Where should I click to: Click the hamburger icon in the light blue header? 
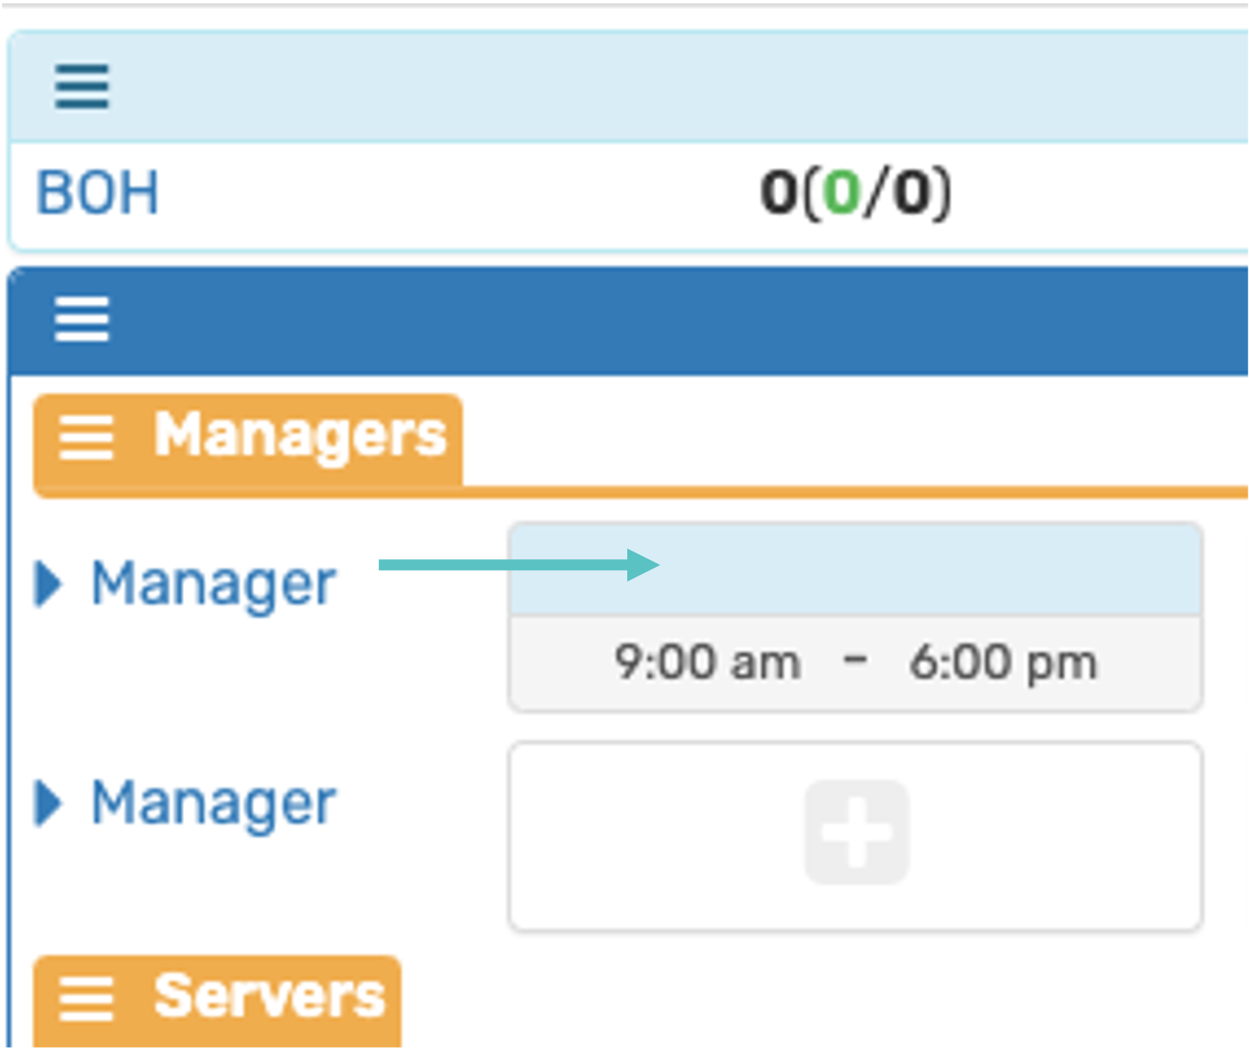(x=81, y=86)
